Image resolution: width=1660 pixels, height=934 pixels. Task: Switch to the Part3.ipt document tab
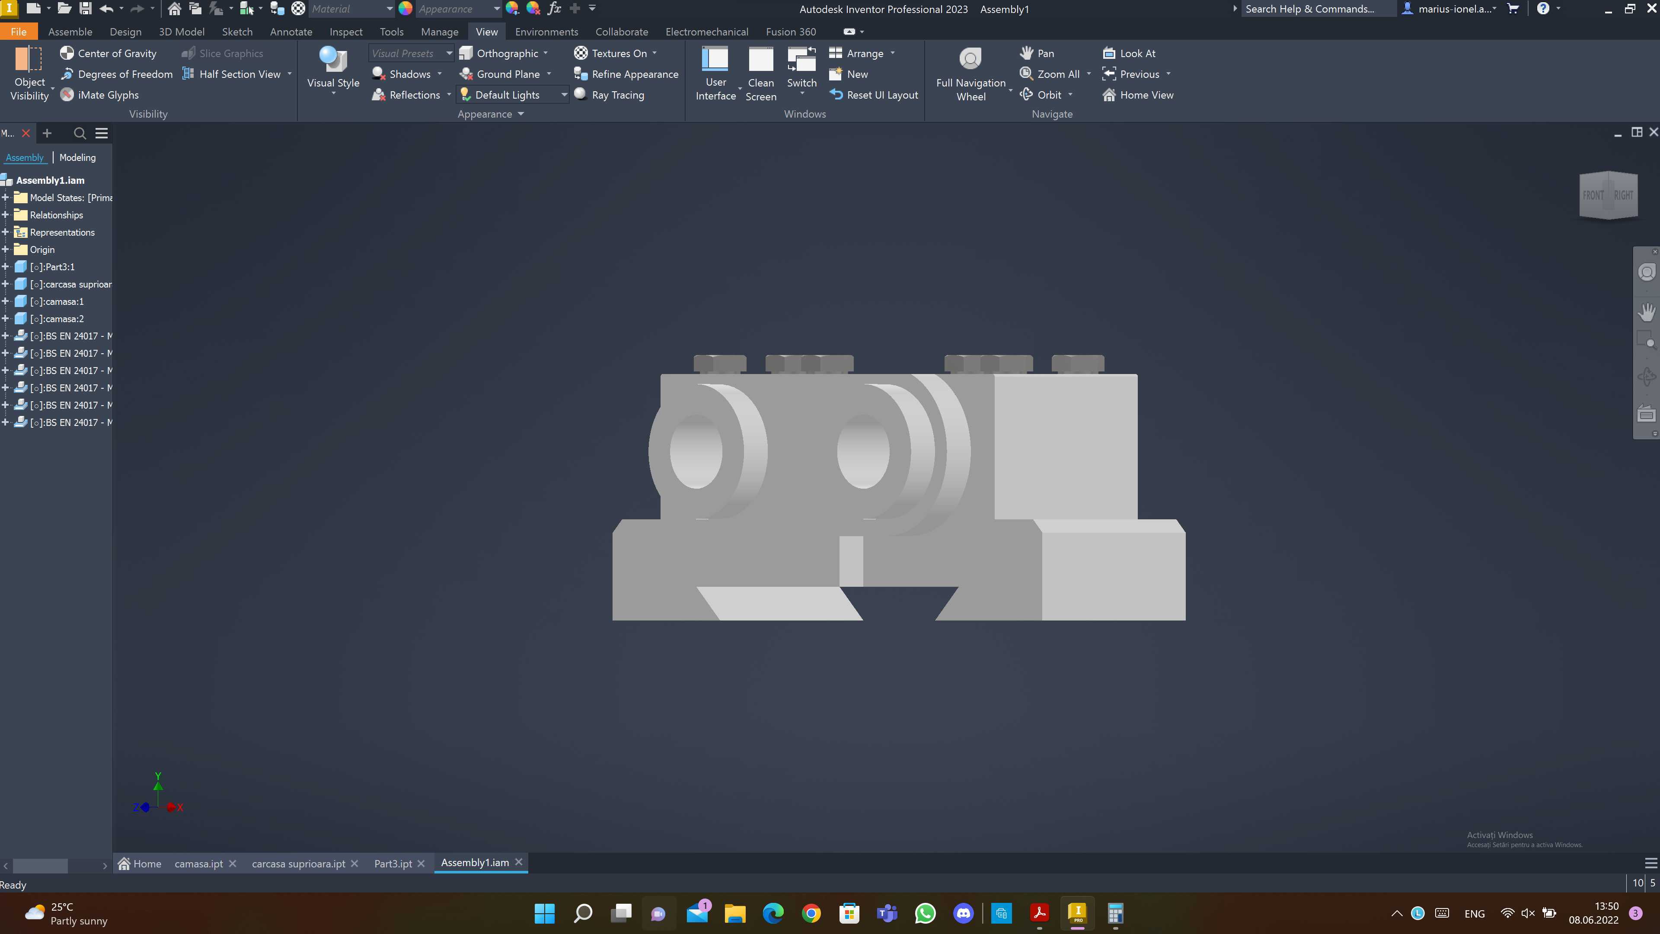tap(393, 863)
